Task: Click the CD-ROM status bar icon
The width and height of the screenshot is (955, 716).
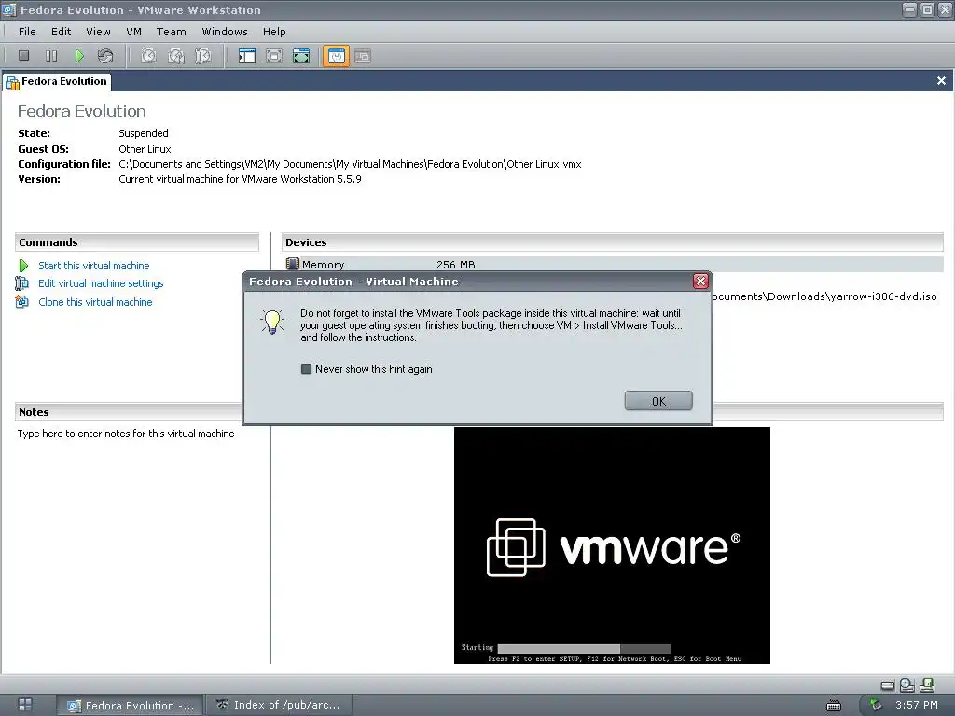Action: [907, 685]
